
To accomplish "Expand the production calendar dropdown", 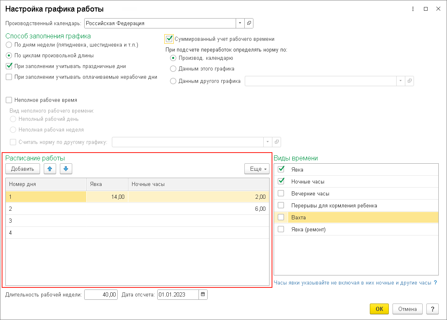I will pos(240,24).
